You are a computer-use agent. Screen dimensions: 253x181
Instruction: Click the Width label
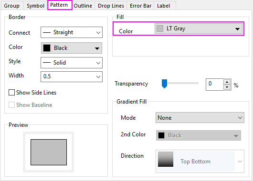click(x=16, y=76)
